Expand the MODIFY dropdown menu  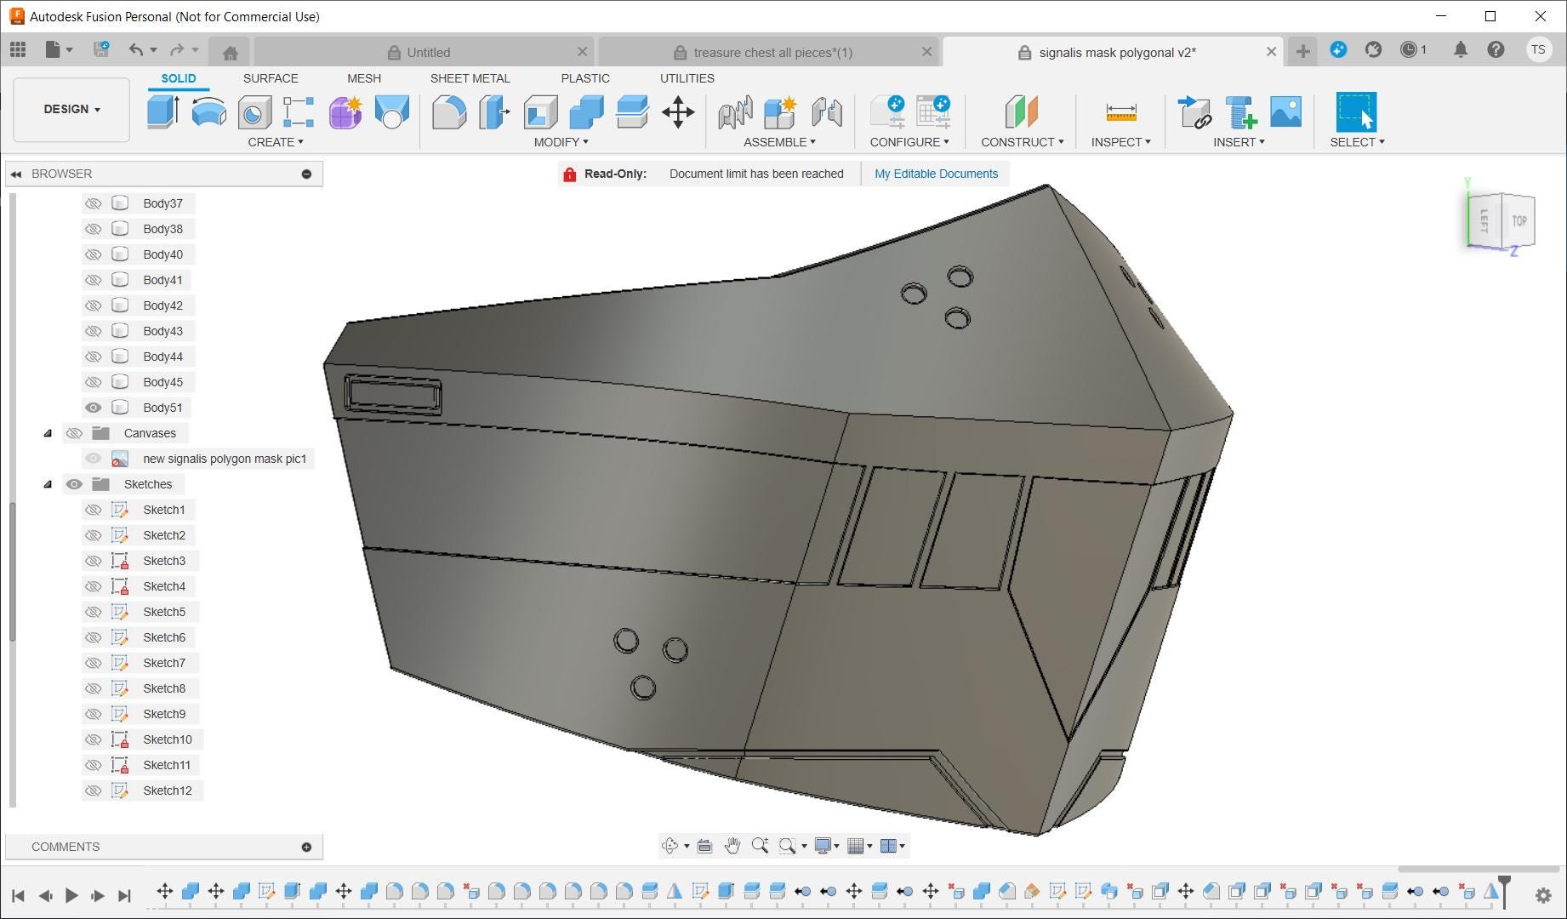[561, 142]
